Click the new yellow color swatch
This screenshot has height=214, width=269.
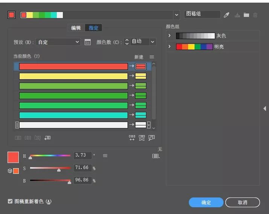click(141, 76)
